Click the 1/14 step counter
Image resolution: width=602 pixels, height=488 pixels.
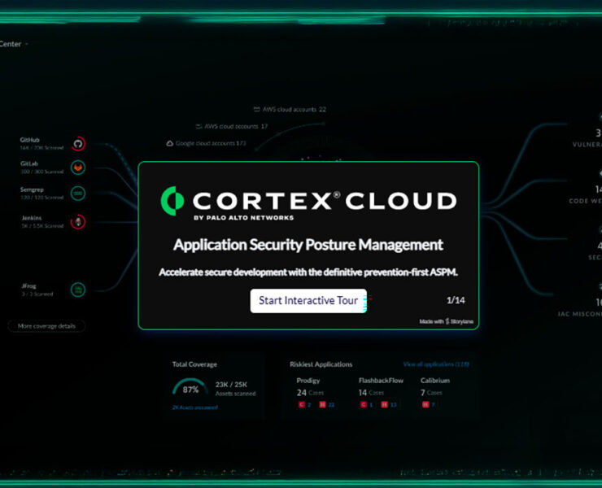click(x=456, y=300)
